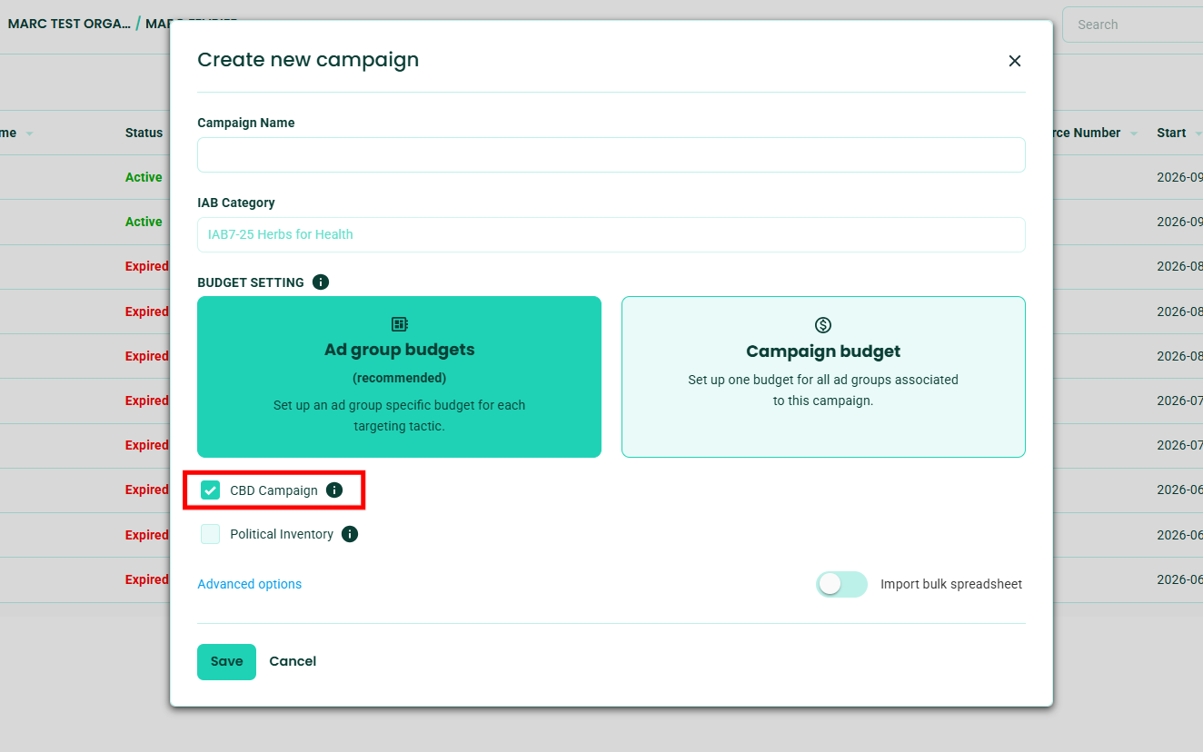Toggle Import bulk spreadsheet switch
This screenshot has width=1203, height=752.
pyautogui.click(x=841, y=584)
